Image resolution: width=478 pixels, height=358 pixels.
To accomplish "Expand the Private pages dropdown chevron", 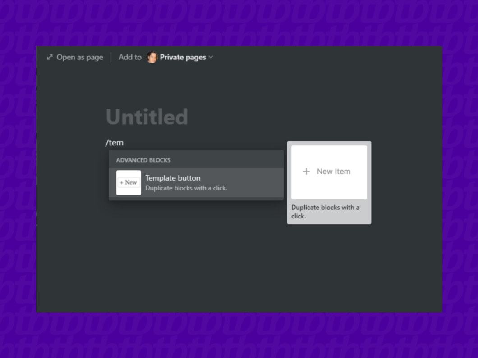I will (211, 57).
